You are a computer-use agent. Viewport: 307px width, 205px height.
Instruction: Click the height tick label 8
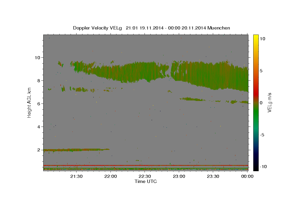(x=39, y=80)
